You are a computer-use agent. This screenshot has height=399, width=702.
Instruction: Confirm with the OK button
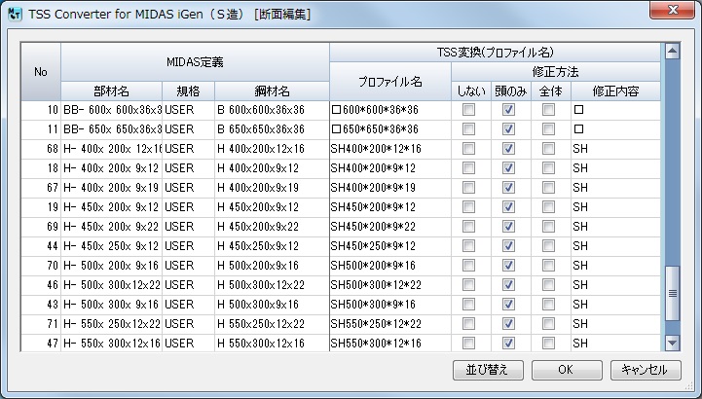[567, 370]
